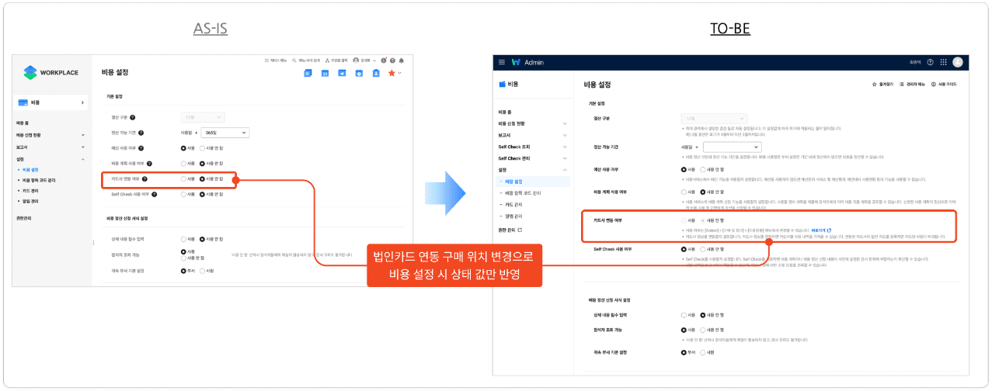This screenshot has height=391, width=992.
Task: Select '사용' for 비용 계획 사용 여부 in TO-BE
Action: pos(682,191)
